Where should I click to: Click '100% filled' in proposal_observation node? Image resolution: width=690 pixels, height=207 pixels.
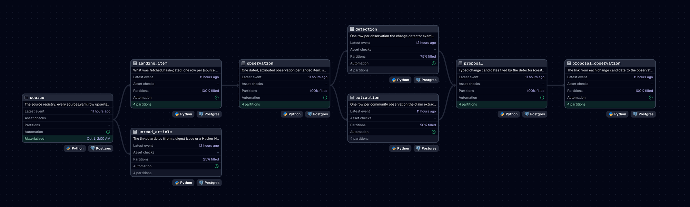coord(644,91)
